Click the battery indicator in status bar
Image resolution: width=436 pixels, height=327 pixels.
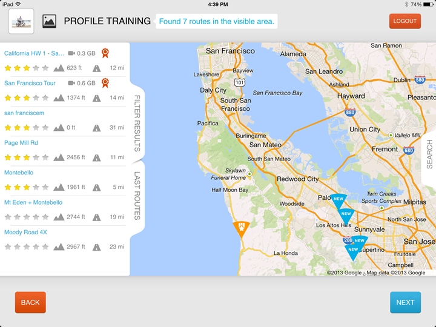(428, 4)
